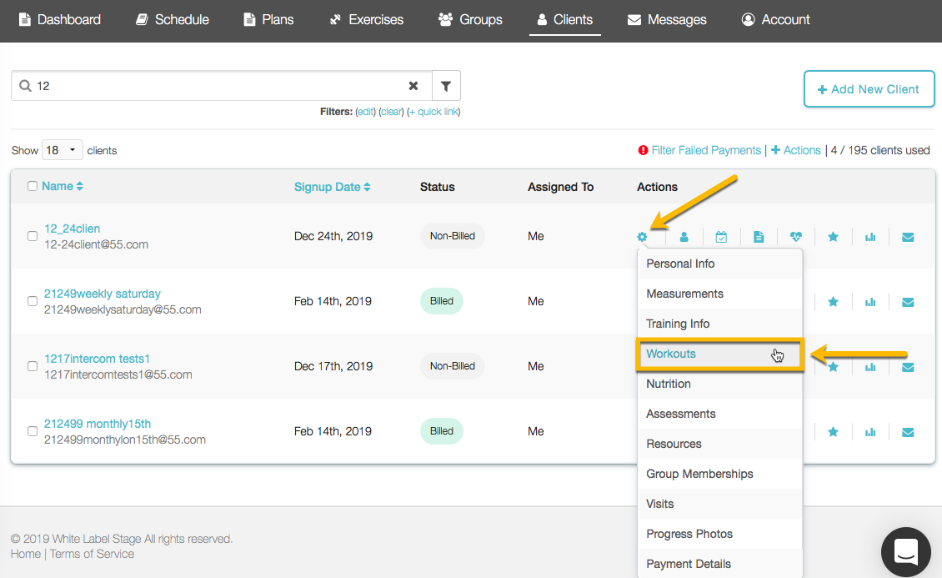Check the box for 12_24clien
This screenshot has width=942, height=578.
point(33,236)
